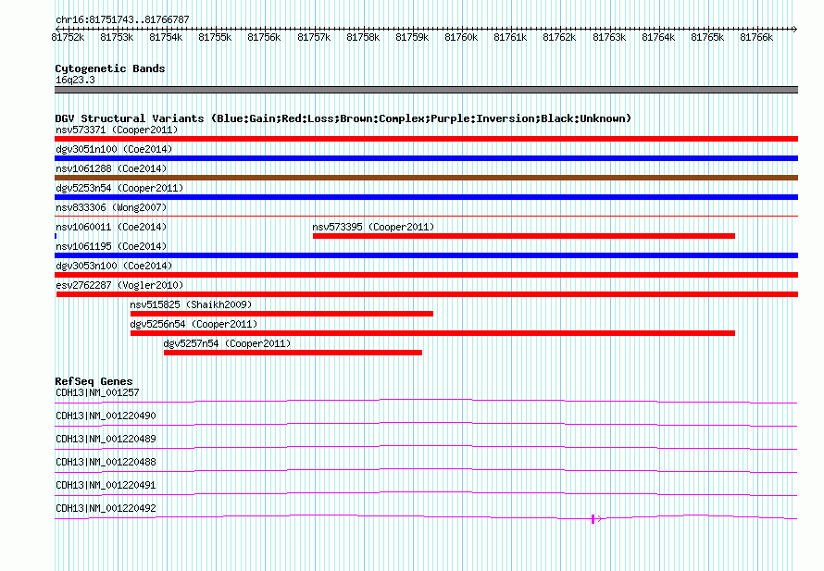
Task: Click the red dgv3053n100 loss bar
Action: point(426,275)
